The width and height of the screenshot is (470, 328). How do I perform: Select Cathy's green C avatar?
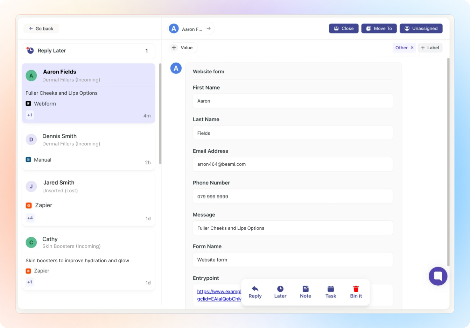[31, 242]
